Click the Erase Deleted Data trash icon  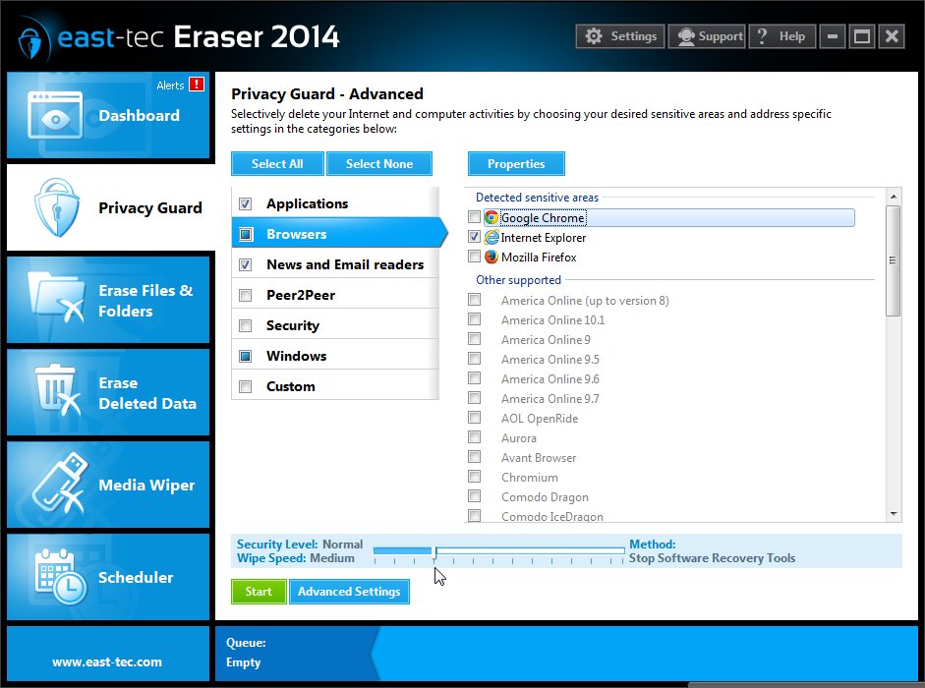pos(57,389)
